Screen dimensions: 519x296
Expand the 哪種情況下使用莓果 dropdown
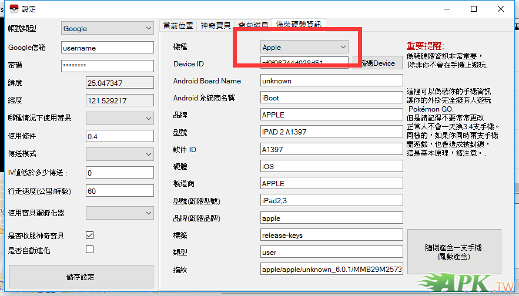point(120,118)
